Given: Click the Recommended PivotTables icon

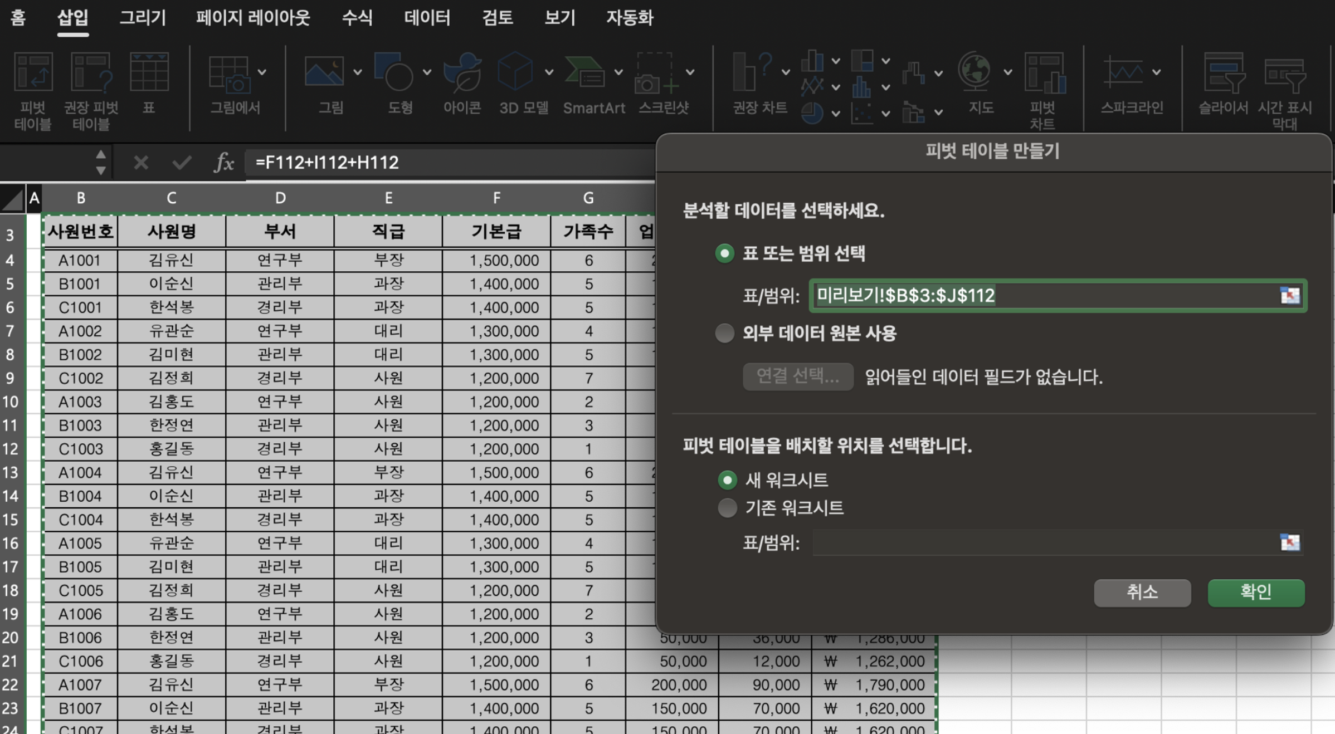Looking at the screenshot, I should point(91,74).
